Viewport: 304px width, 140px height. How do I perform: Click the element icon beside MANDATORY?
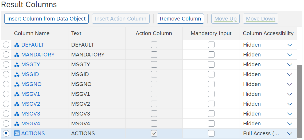point(17,55)
